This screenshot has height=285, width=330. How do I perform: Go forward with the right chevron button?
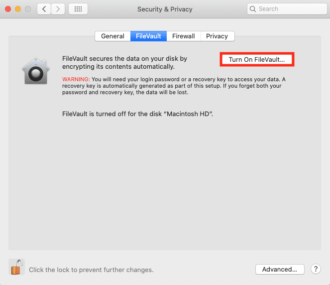58,9
